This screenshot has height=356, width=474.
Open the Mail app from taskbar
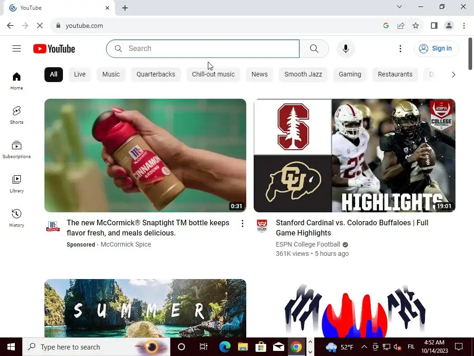278,347
